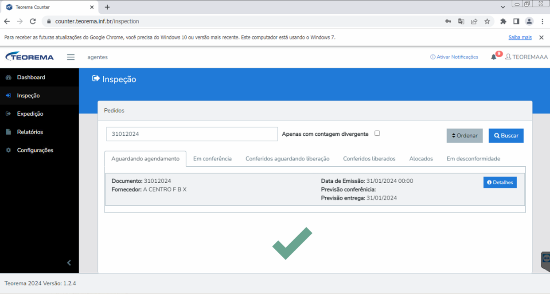Viewport: 550px width, 294px height.
Task: Open Chrome translate page icon
Action: (461, 21)
